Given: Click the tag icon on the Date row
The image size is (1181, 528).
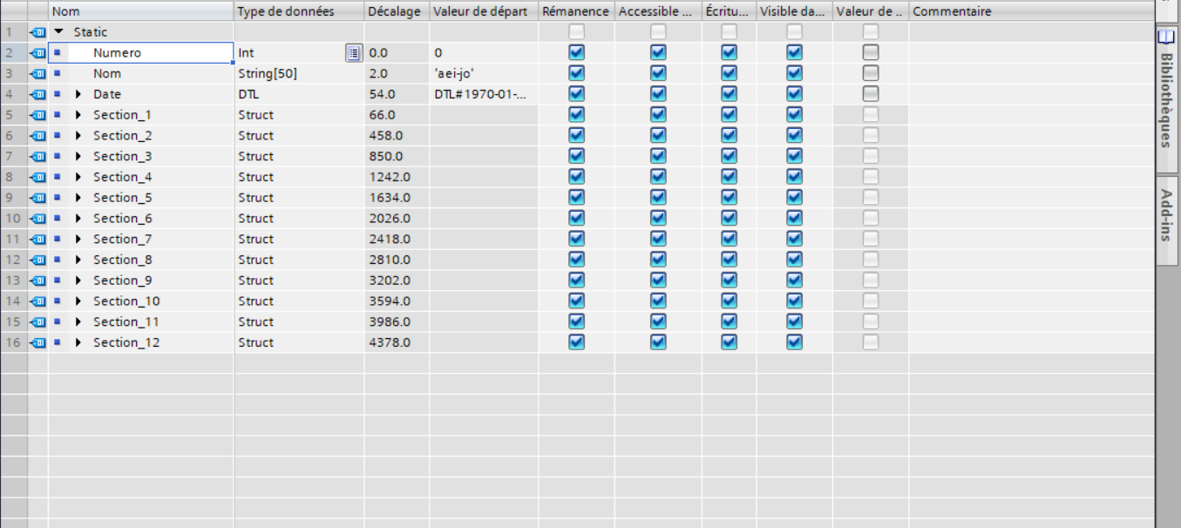Looking at the screenshot, I should coord(37,94).
